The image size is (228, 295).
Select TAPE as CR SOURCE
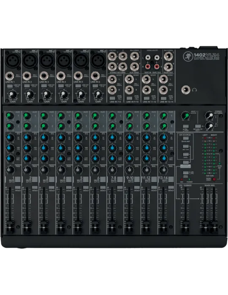(x=186, y=154)
